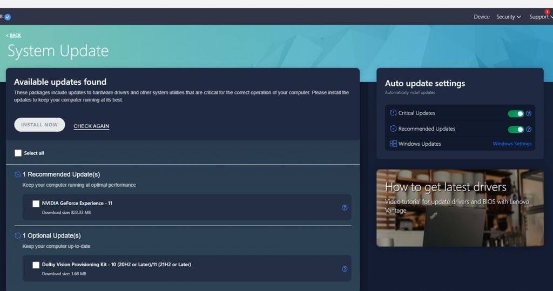Tick the Dolby Vision Provisioning Kit checkbox
The image size is (553, 291).
pos(36,265)
